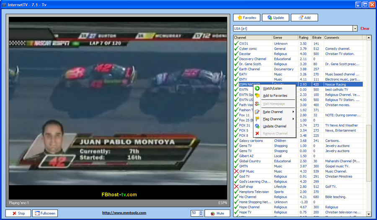The width and height of the screenshot is (377, 220).
Task: Open the USA [a-l] country dropdown
Action: [355, 28]
